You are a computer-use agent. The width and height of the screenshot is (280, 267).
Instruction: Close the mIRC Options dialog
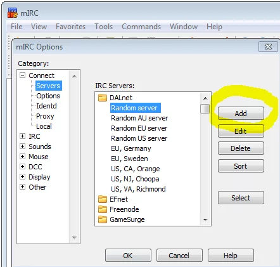(268, 46)
